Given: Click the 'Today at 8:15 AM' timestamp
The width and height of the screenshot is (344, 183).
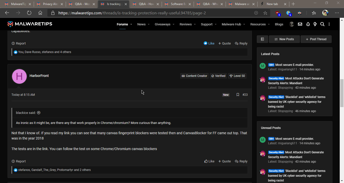Looking at the screenshot, I should pos(23,95).
